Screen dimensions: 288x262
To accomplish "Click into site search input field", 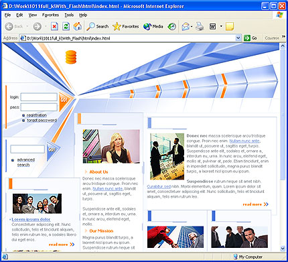I will pyautogui.click(x=27, y=149).
